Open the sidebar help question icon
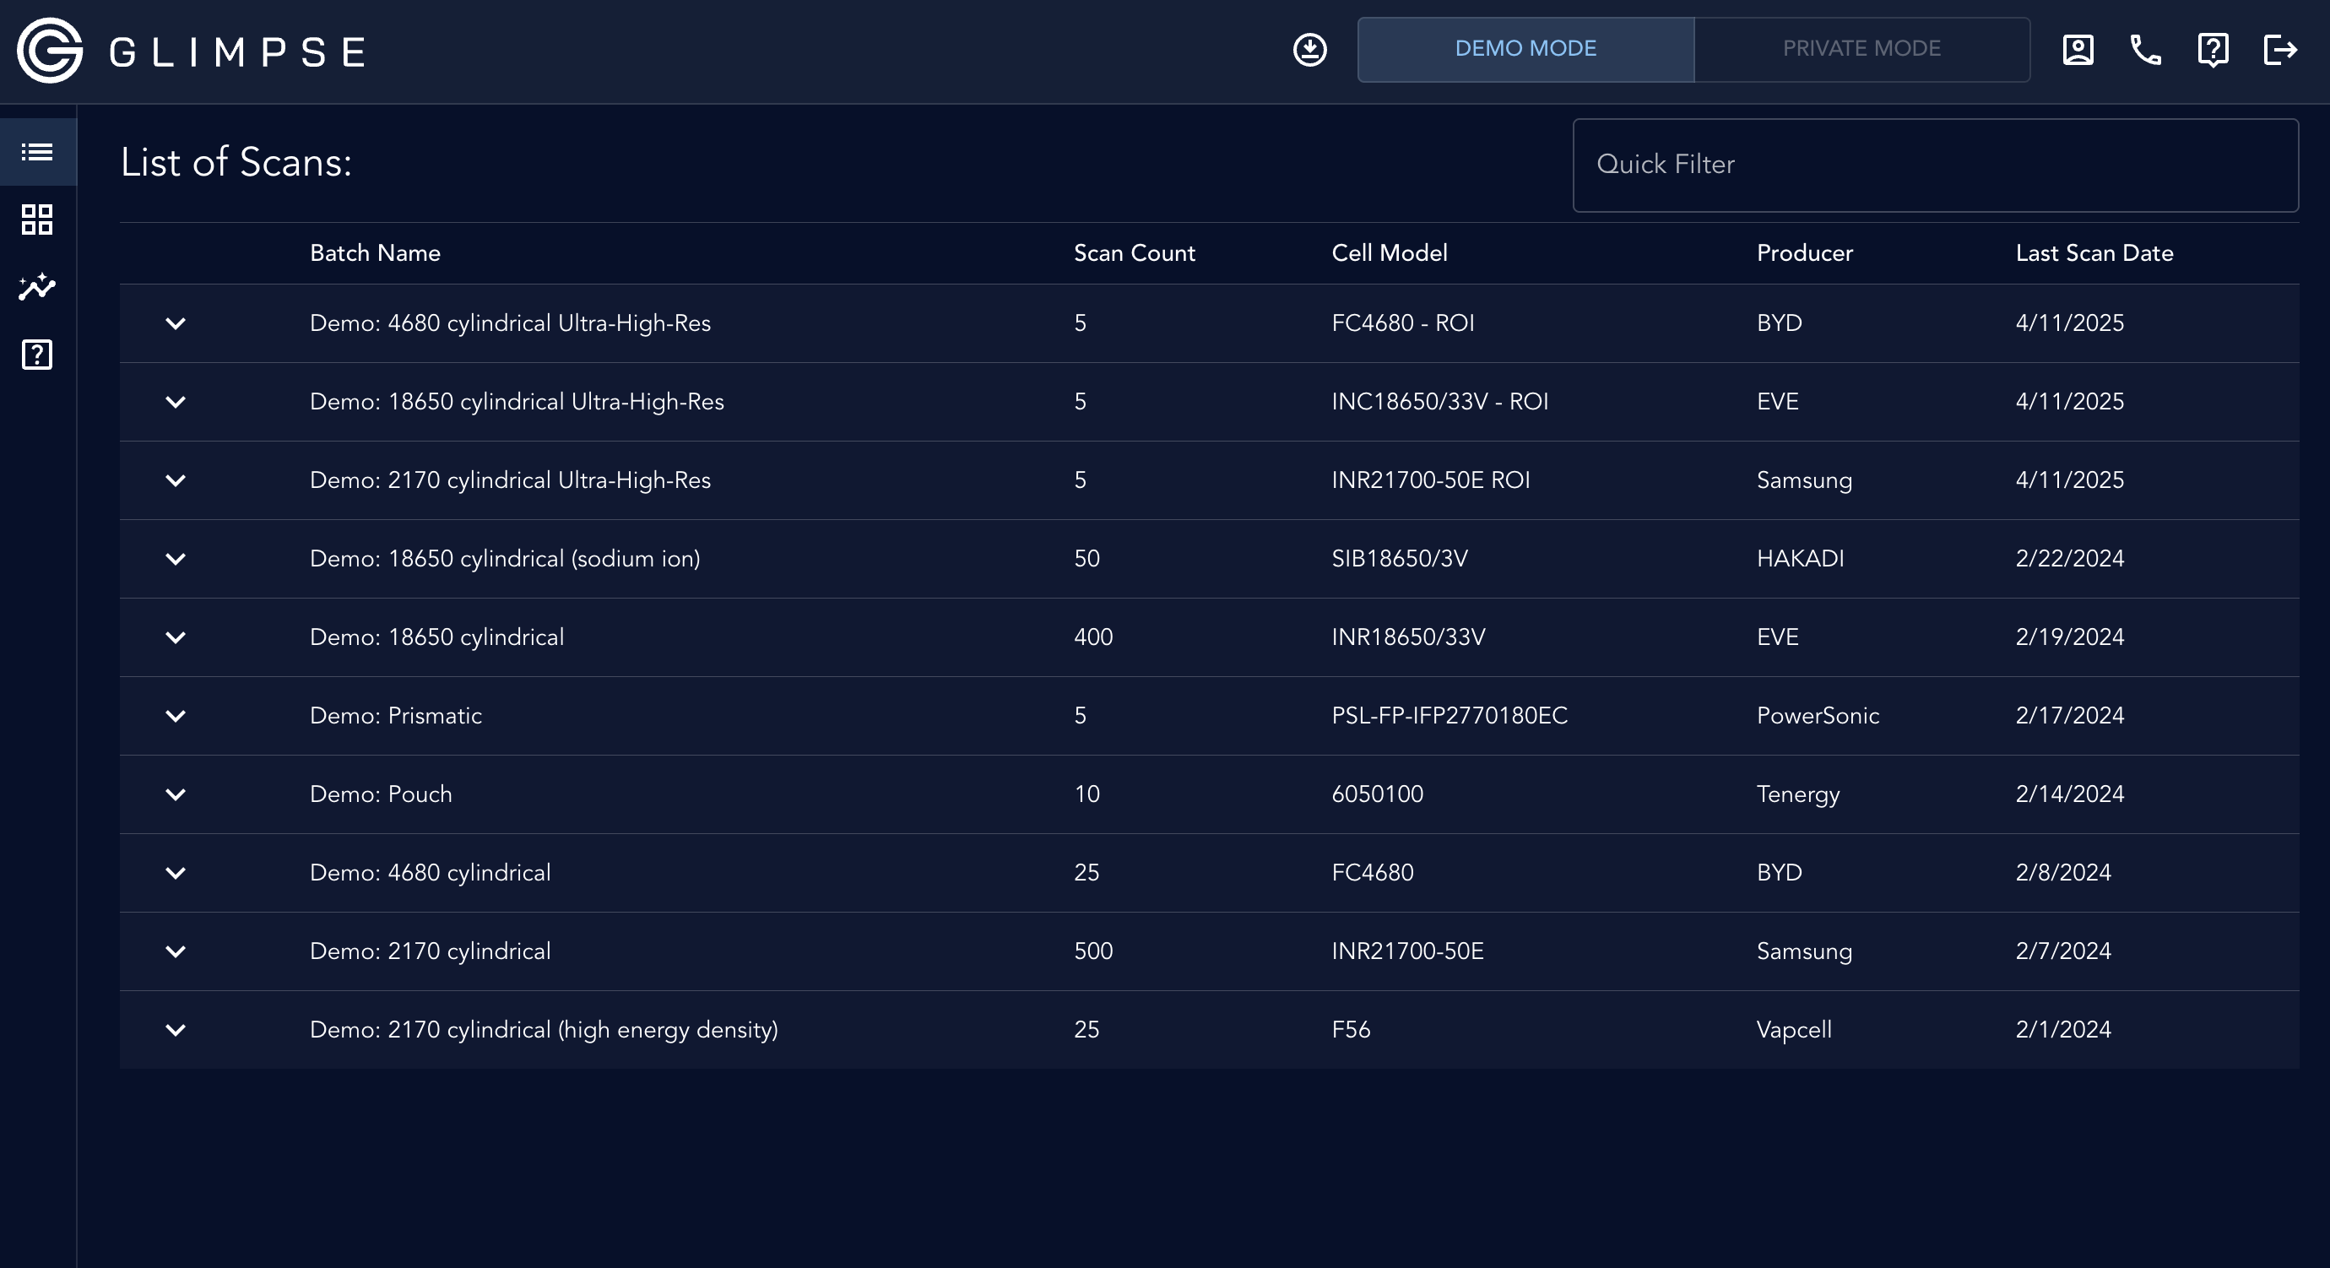2330x1268 pixels. (x=37, y=355)
